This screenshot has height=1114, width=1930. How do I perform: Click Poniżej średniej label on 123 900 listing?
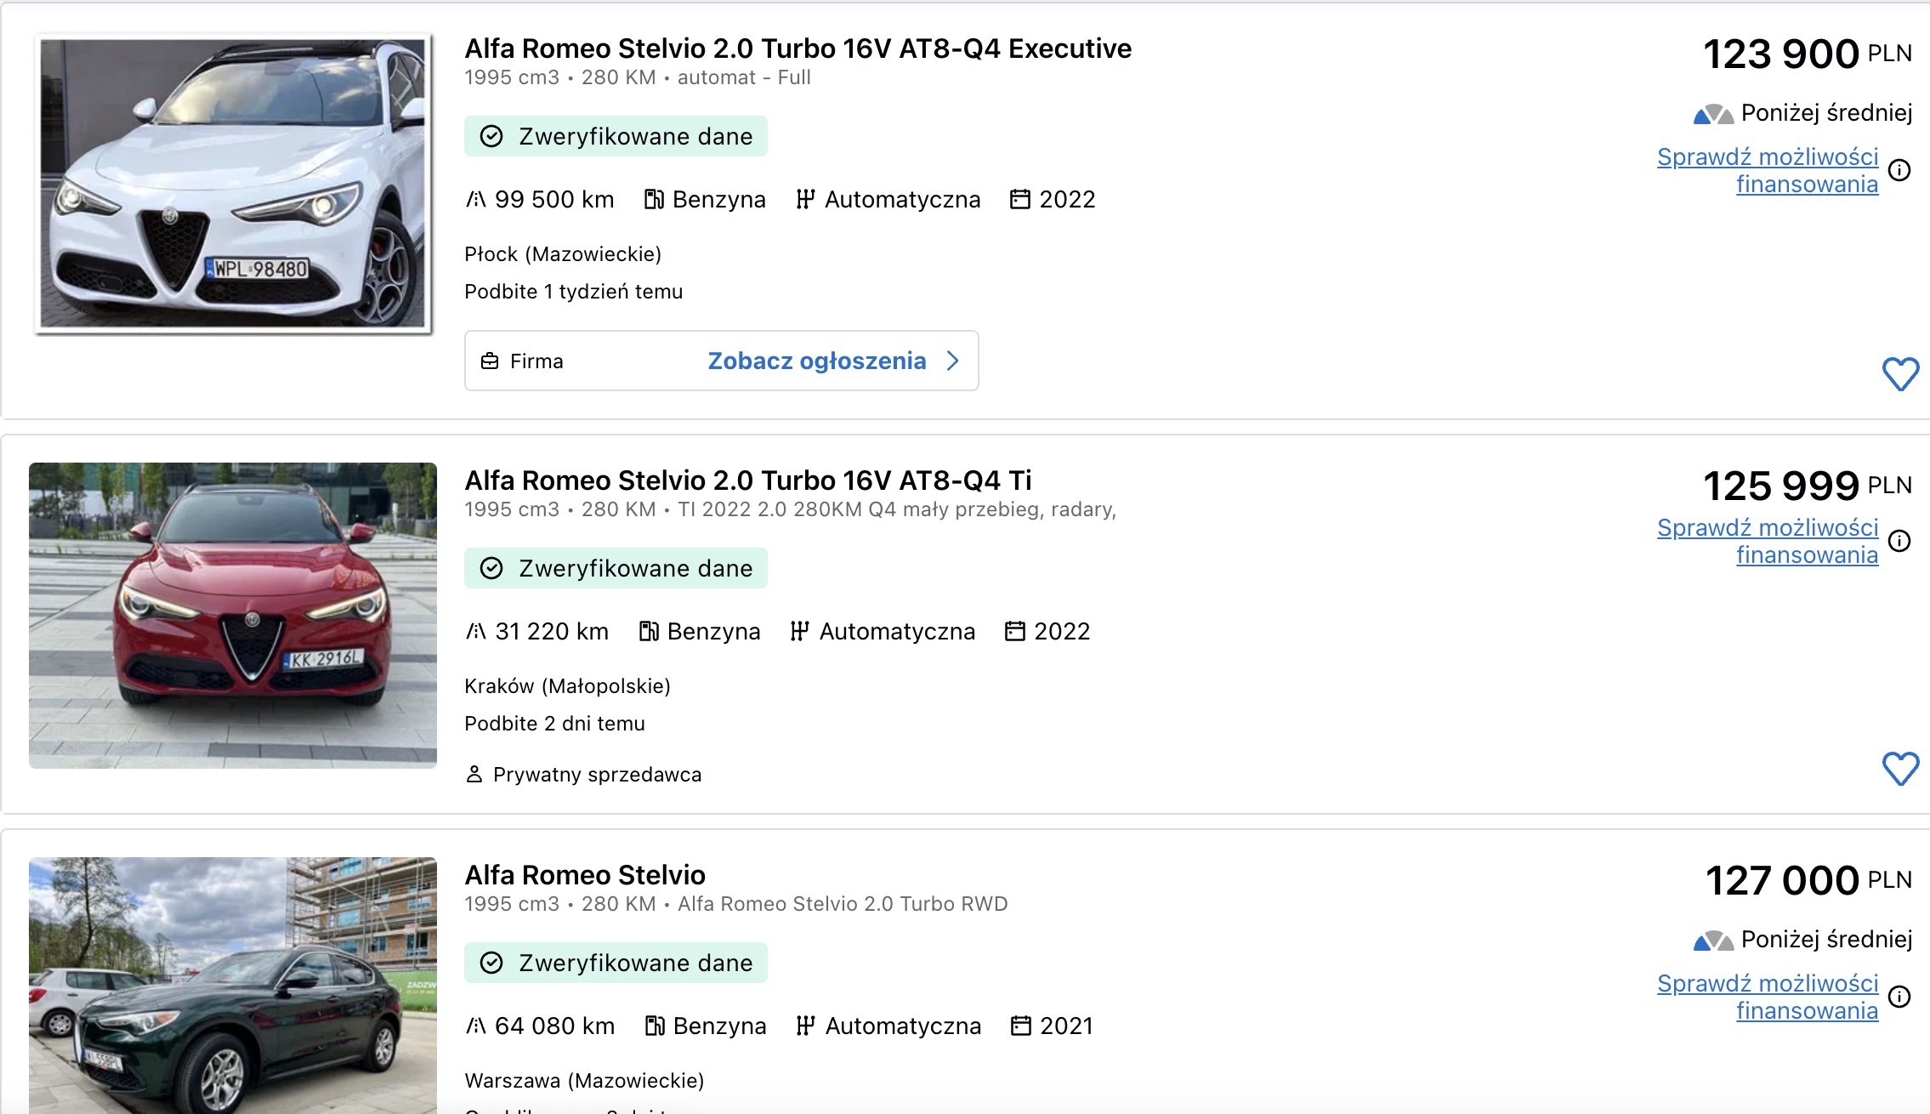1826,113
